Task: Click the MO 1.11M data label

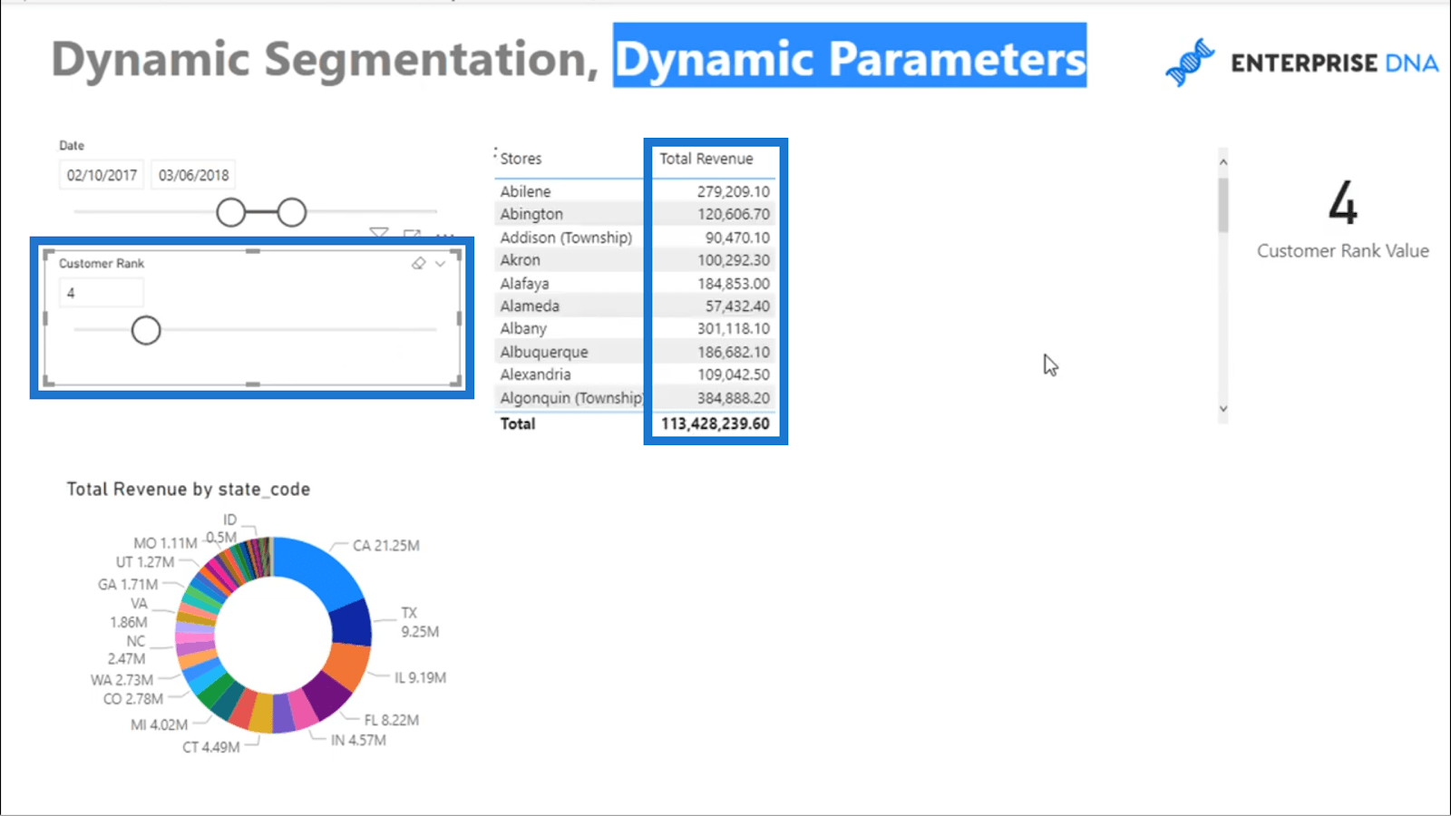Action: (x=165, y=543)
